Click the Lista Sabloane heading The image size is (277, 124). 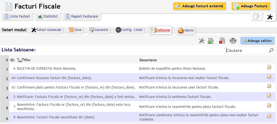[19, 50]
